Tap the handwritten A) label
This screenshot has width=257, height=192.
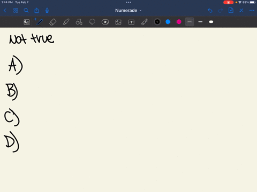(x=16, y=65)
